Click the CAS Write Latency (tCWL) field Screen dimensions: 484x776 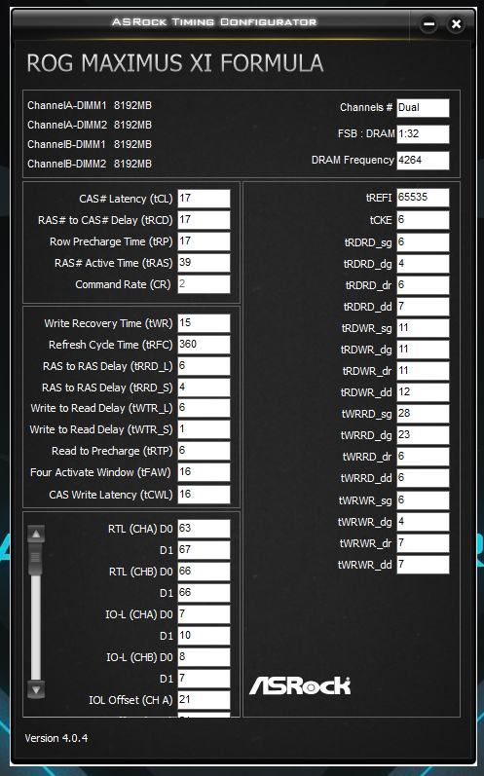(204, 495)
